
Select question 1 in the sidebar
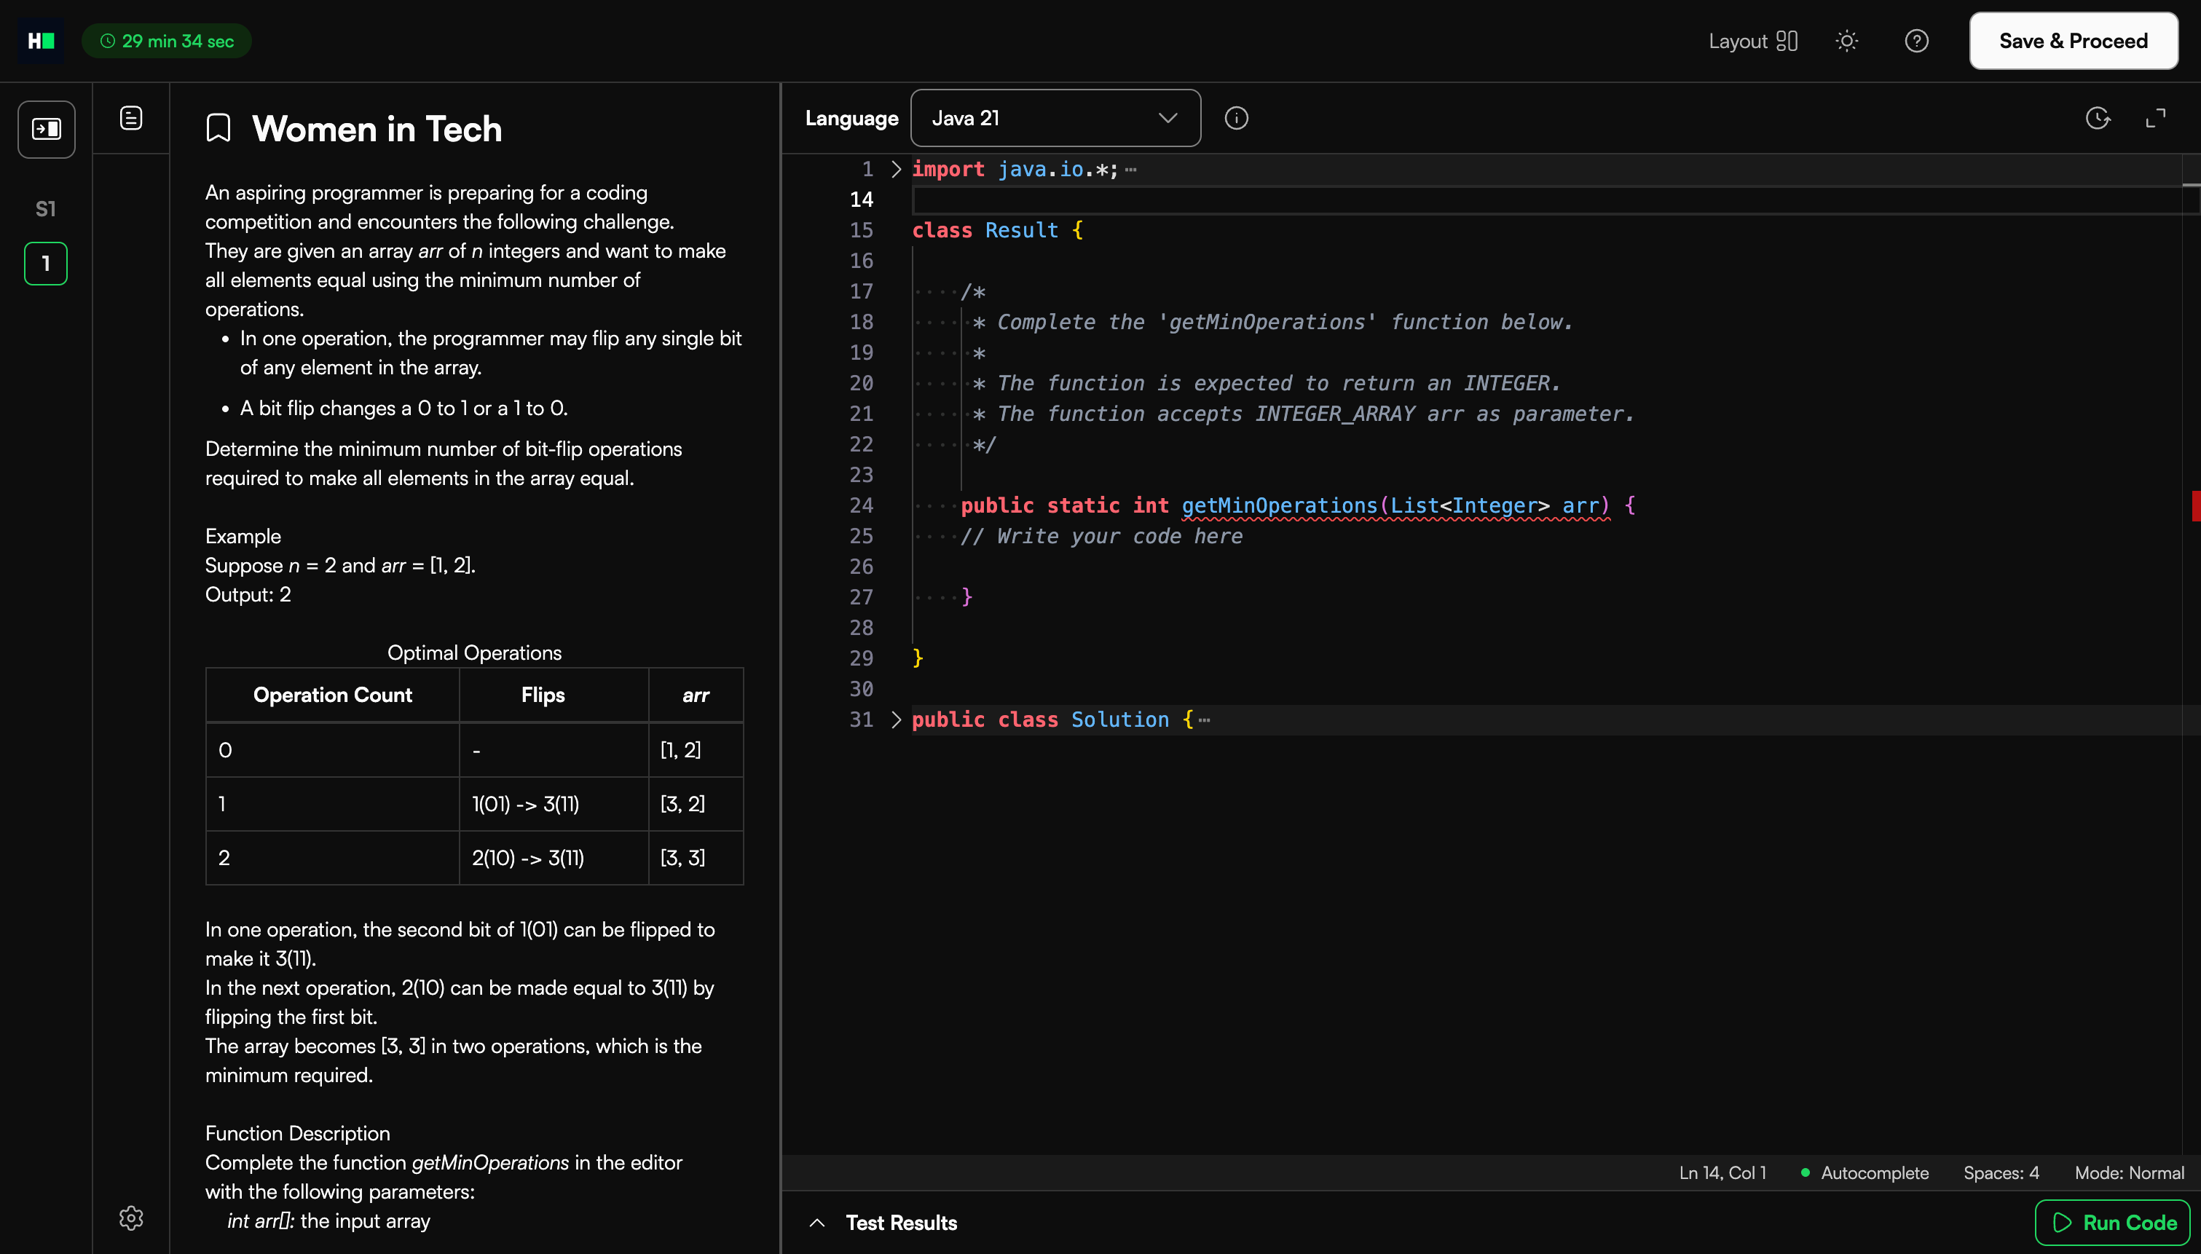[46, 264]
